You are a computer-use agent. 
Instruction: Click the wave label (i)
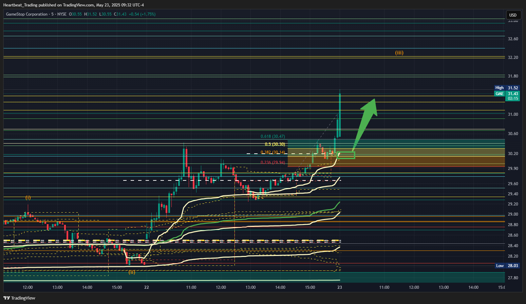[28, 198]
